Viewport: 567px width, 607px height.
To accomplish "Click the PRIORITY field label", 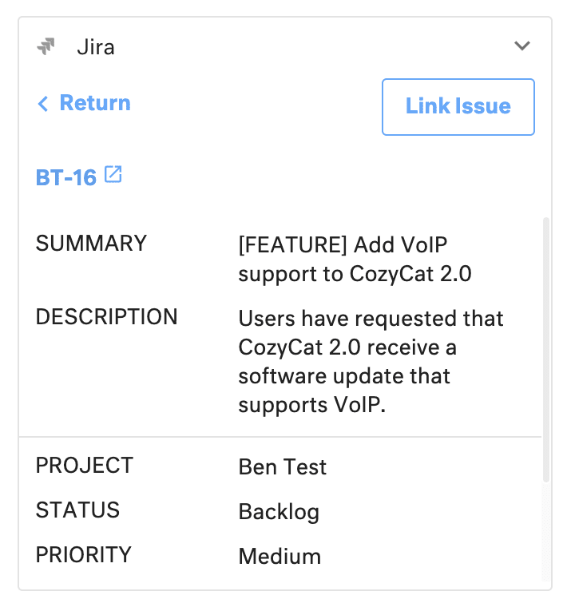I will (x=84, y=554).
